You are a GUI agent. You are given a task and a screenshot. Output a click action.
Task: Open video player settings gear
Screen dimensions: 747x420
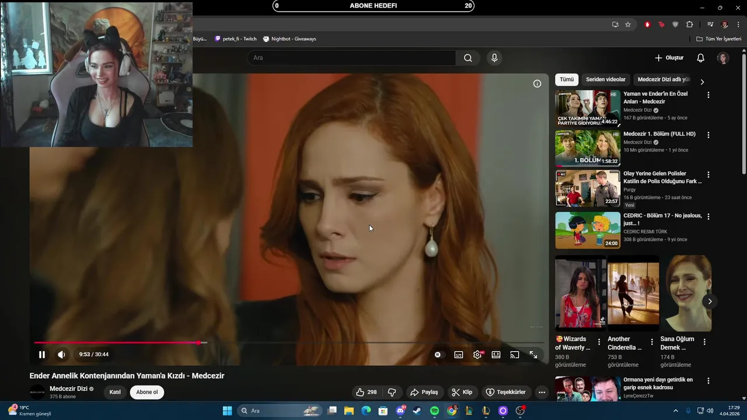click(x=477, y=355)
